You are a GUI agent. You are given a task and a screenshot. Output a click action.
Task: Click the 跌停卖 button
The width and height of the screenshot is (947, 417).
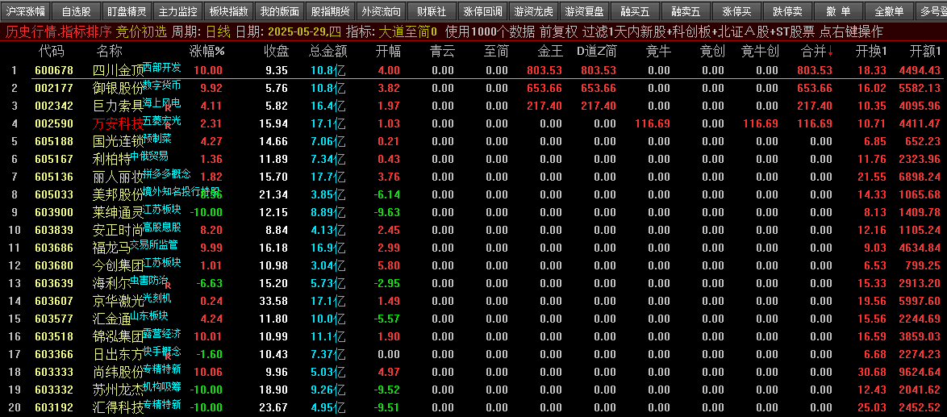pos(786,10)
